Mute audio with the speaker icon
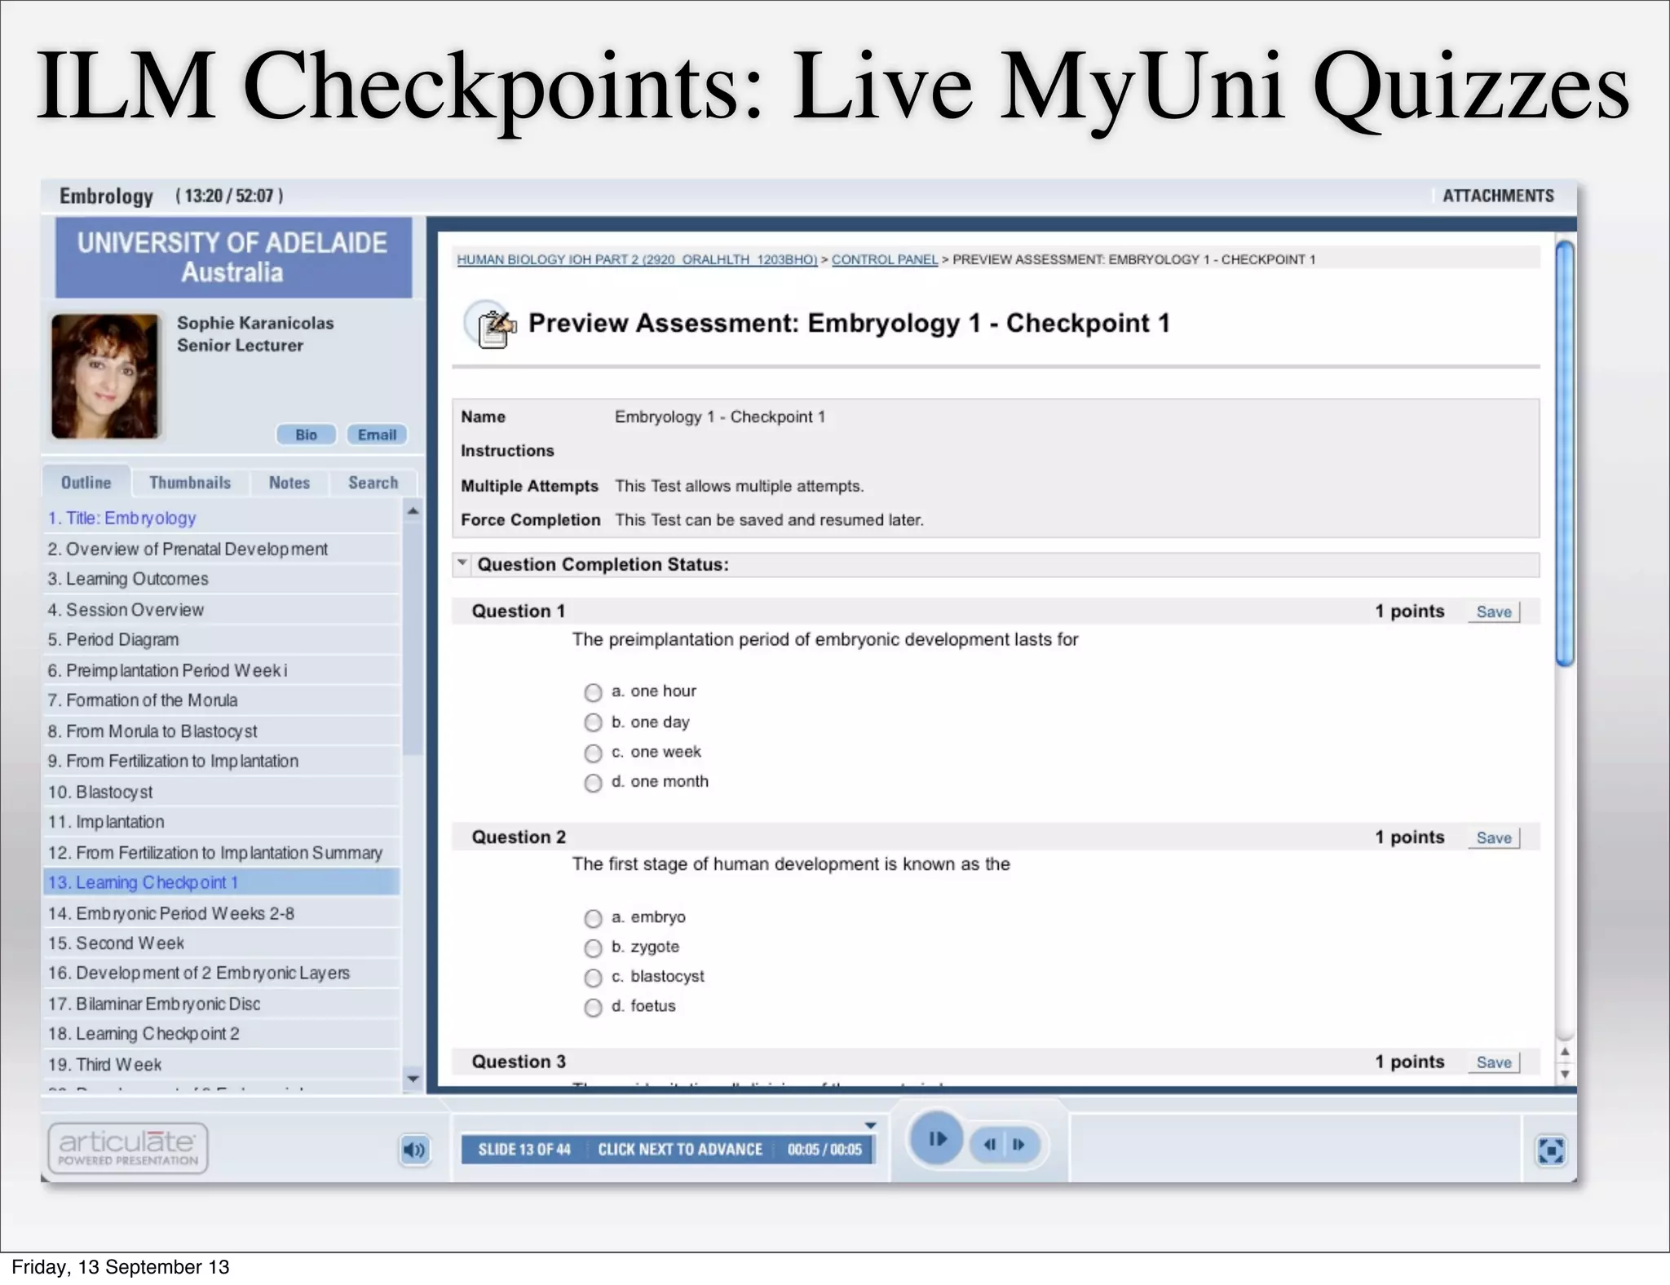Screen dimensions: 1670x1285 click(x=414, y=1150)
